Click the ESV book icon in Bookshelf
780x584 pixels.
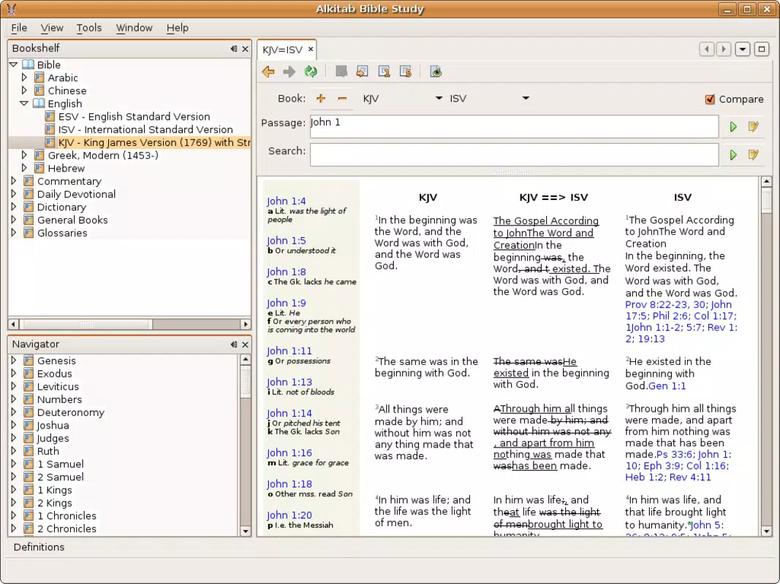(49, 116)
